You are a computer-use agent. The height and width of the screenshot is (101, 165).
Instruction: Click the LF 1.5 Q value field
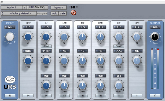tap(46, 27)
